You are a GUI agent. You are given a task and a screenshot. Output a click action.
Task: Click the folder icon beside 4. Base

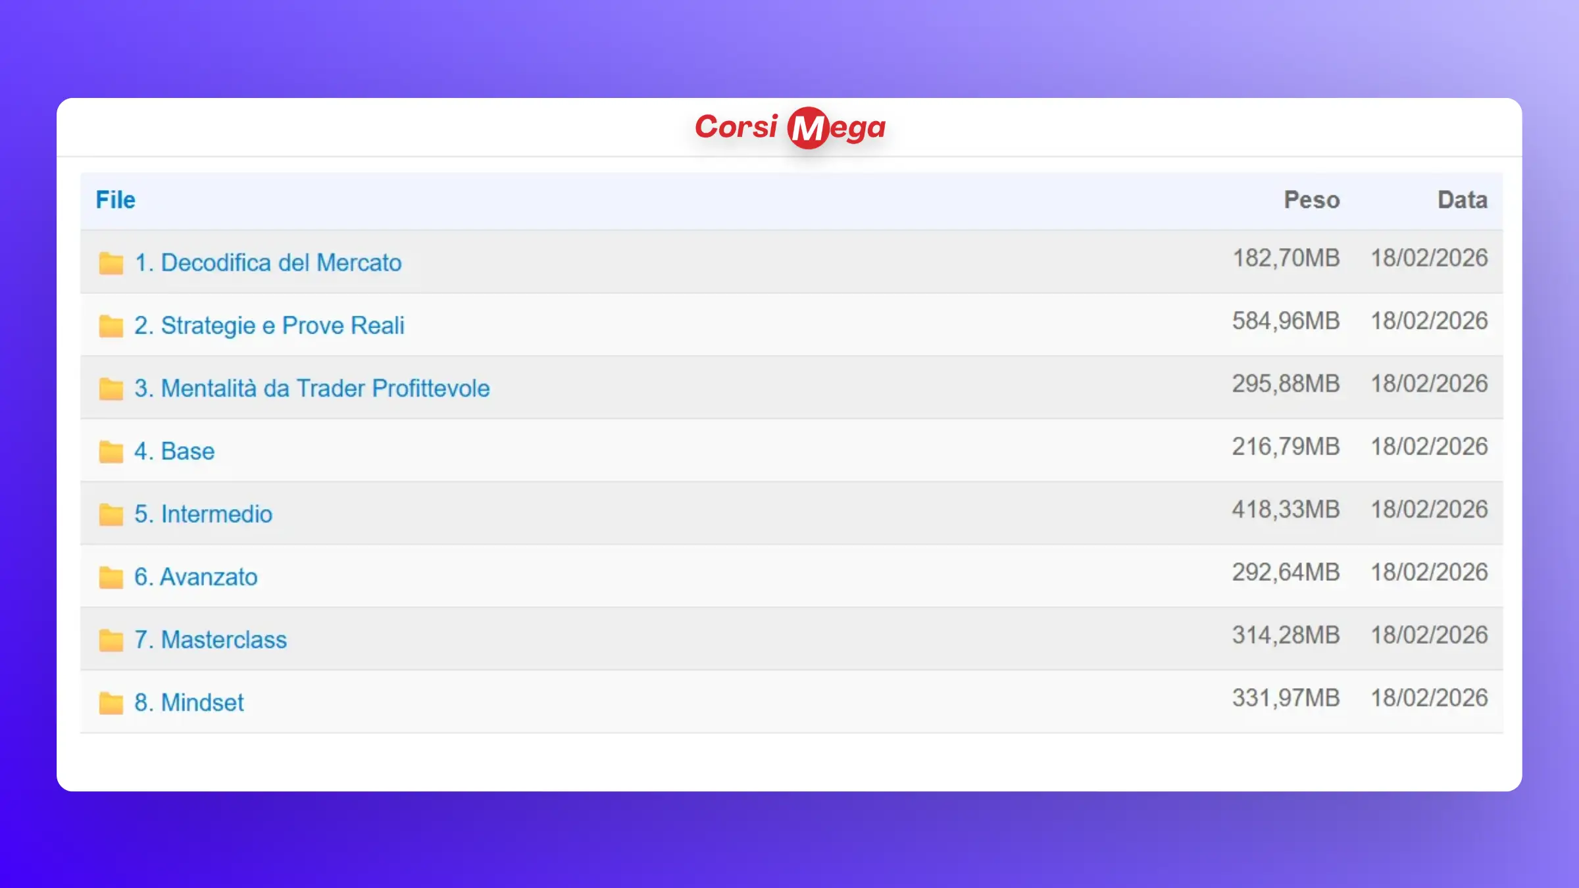pos(111,452)
